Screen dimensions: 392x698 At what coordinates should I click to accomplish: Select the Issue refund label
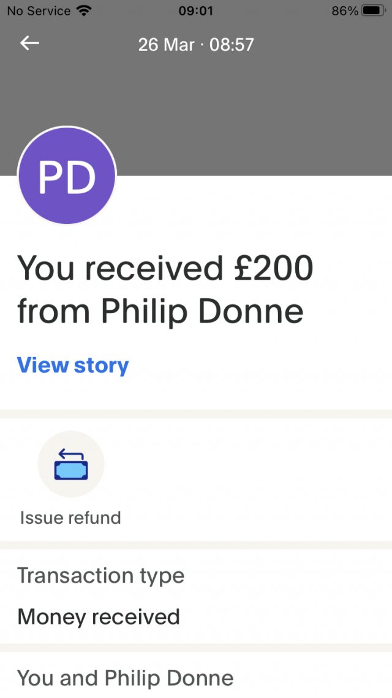[x=70, y=518]
